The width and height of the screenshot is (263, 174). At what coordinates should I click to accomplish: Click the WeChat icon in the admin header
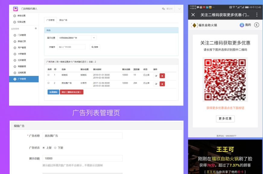point(163,9)
